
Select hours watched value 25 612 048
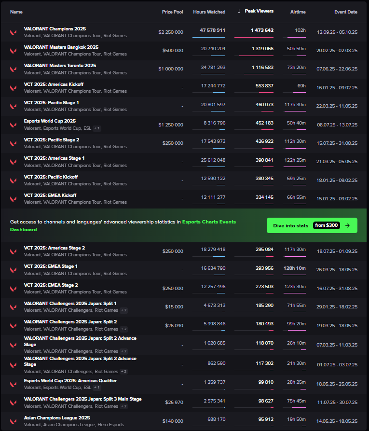pos(213,160)
